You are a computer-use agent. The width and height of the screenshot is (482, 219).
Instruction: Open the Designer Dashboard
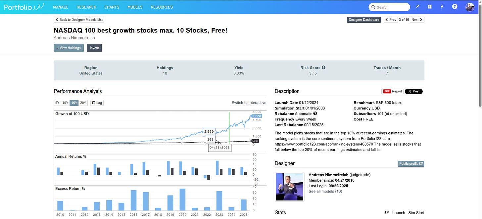(364, 20)
